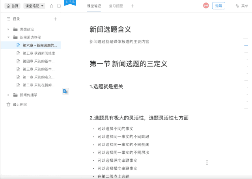Go to the 首页 home button
Viewport: 252px width, 179px height.
click(12, 6)
